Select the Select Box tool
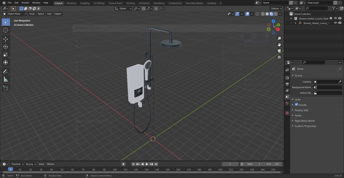This screenshot has width=344, height=178. pos(6,22)
